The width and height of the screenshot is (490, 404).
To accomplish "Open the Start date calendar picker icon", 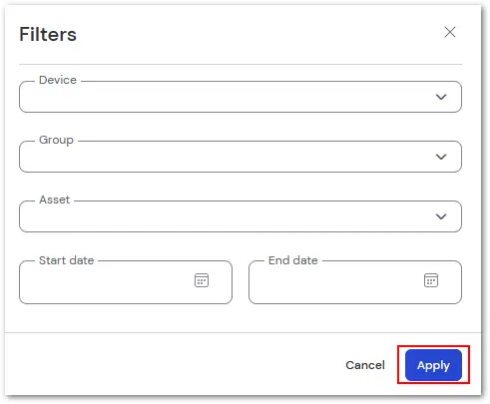I will point(202,280).
